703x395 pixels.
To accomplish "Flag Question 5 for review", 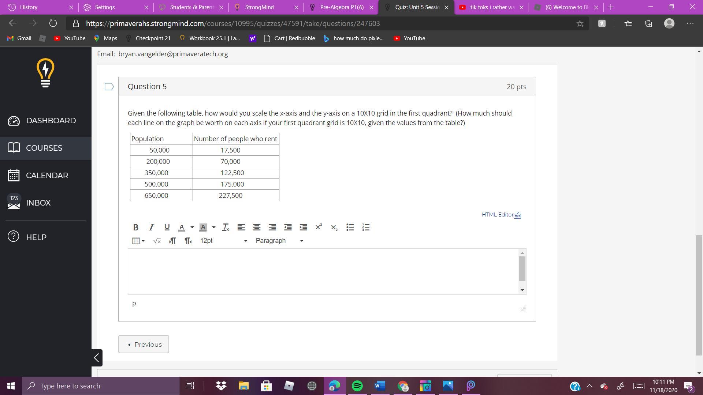I will click(109, 87).
